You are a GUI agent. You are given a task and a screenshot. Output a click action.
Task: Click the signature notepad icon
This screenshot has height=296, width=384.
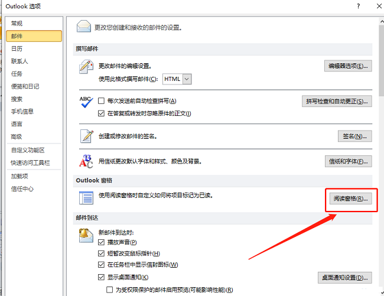[87, 136]
